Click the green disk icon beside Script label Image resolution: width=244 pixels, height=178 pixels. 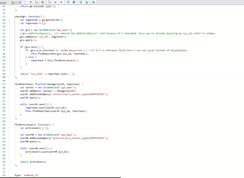[13, 3]
